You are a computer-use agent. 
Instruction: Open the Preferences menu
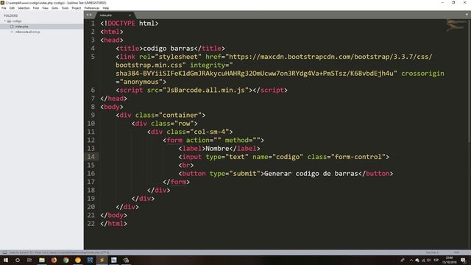91,8
